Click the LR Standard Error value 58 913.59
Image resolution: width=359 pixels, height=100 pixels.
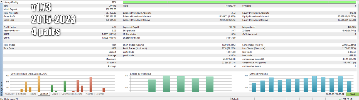coord(231,37)
